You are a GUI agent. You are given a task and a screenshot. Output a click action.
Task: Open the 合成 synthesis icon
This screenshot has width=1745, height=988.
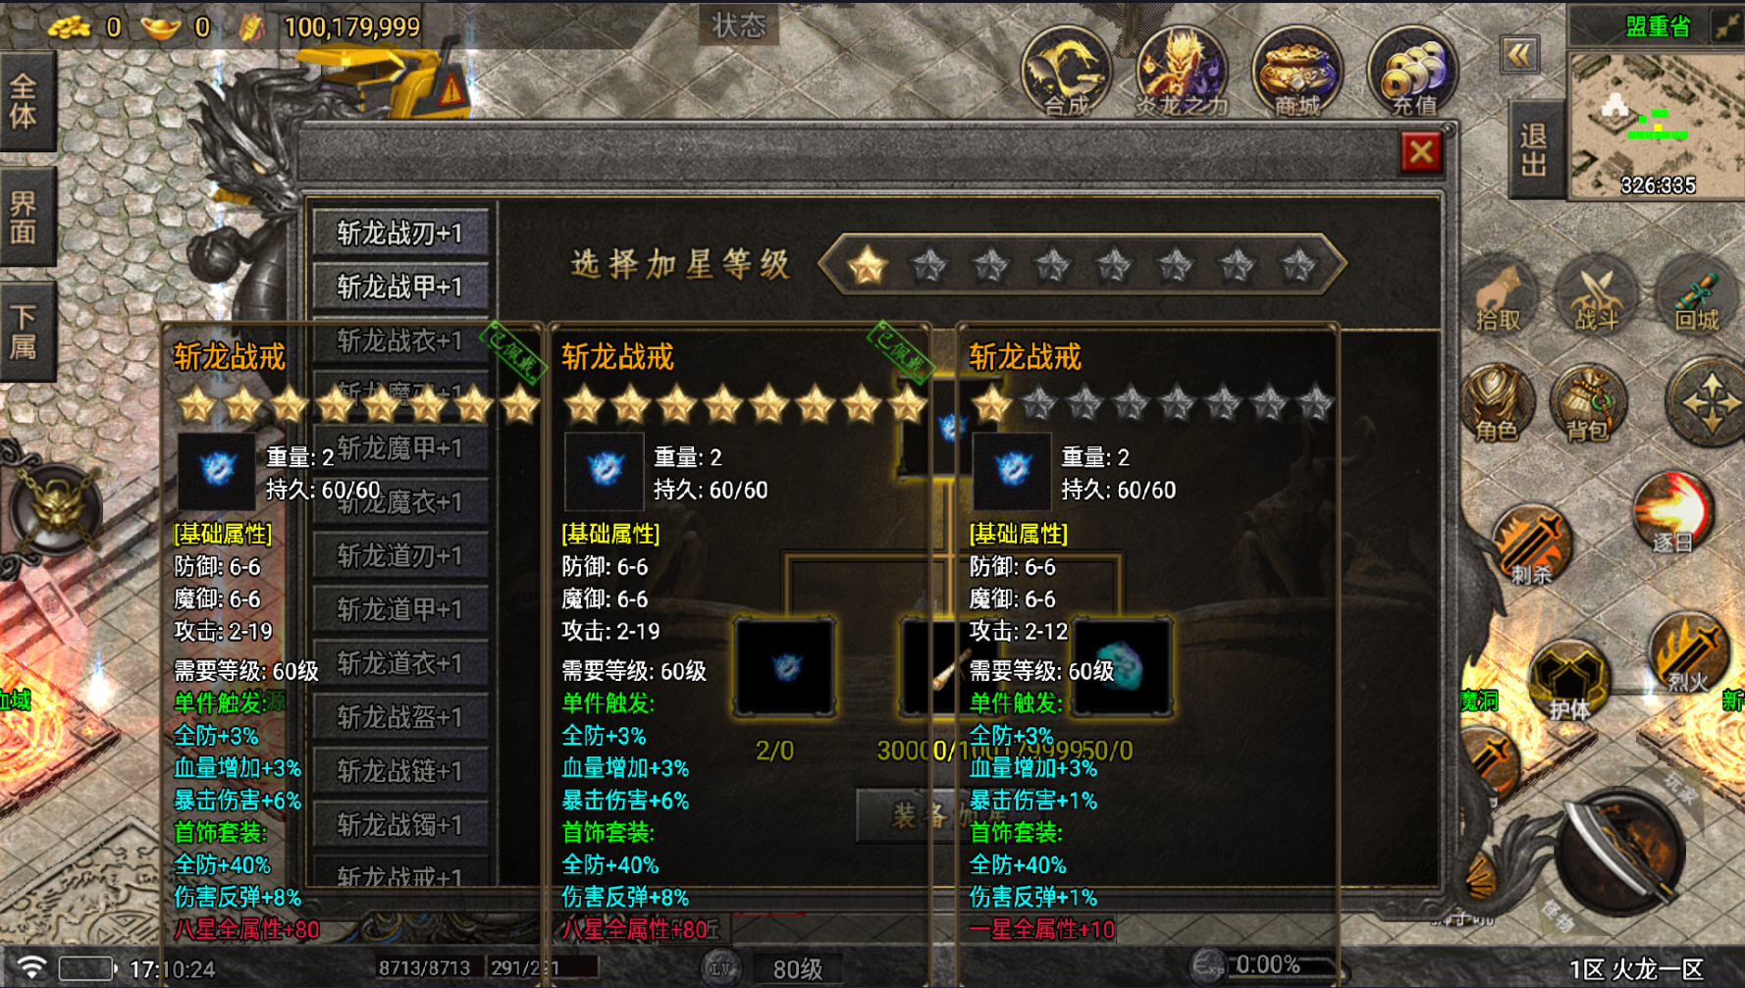click(1067, 71)
